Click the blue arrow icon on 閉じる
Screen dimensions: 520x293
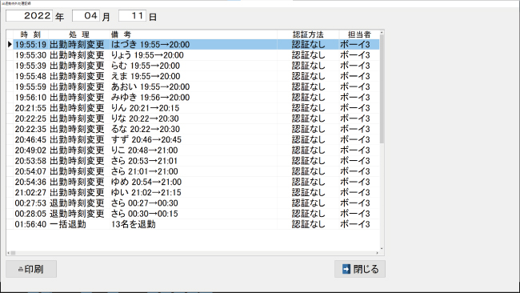click(346, 269)
